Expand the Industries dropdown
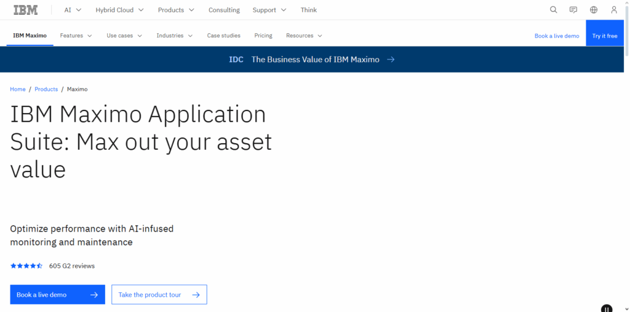The height and width of the screenshot is (312, 630). click(x=174, y=36)
